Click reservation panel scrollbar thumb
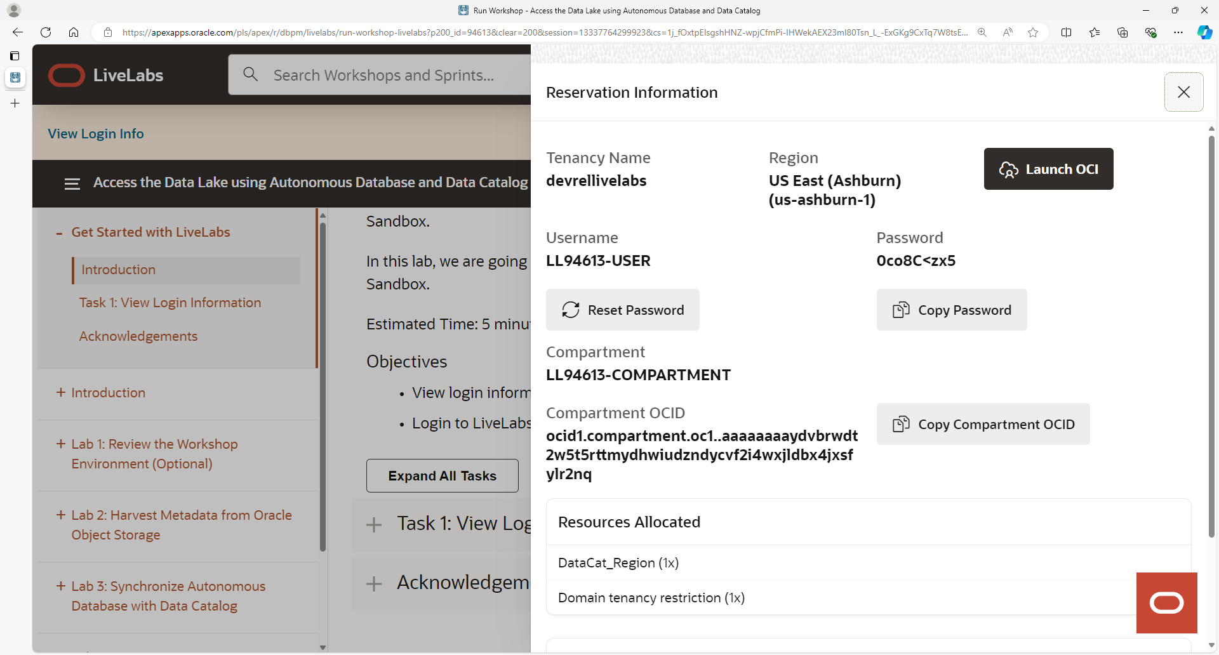The width and height of the screenshot is (1219, 655). pyautogui.click(x=1211, y=336)
